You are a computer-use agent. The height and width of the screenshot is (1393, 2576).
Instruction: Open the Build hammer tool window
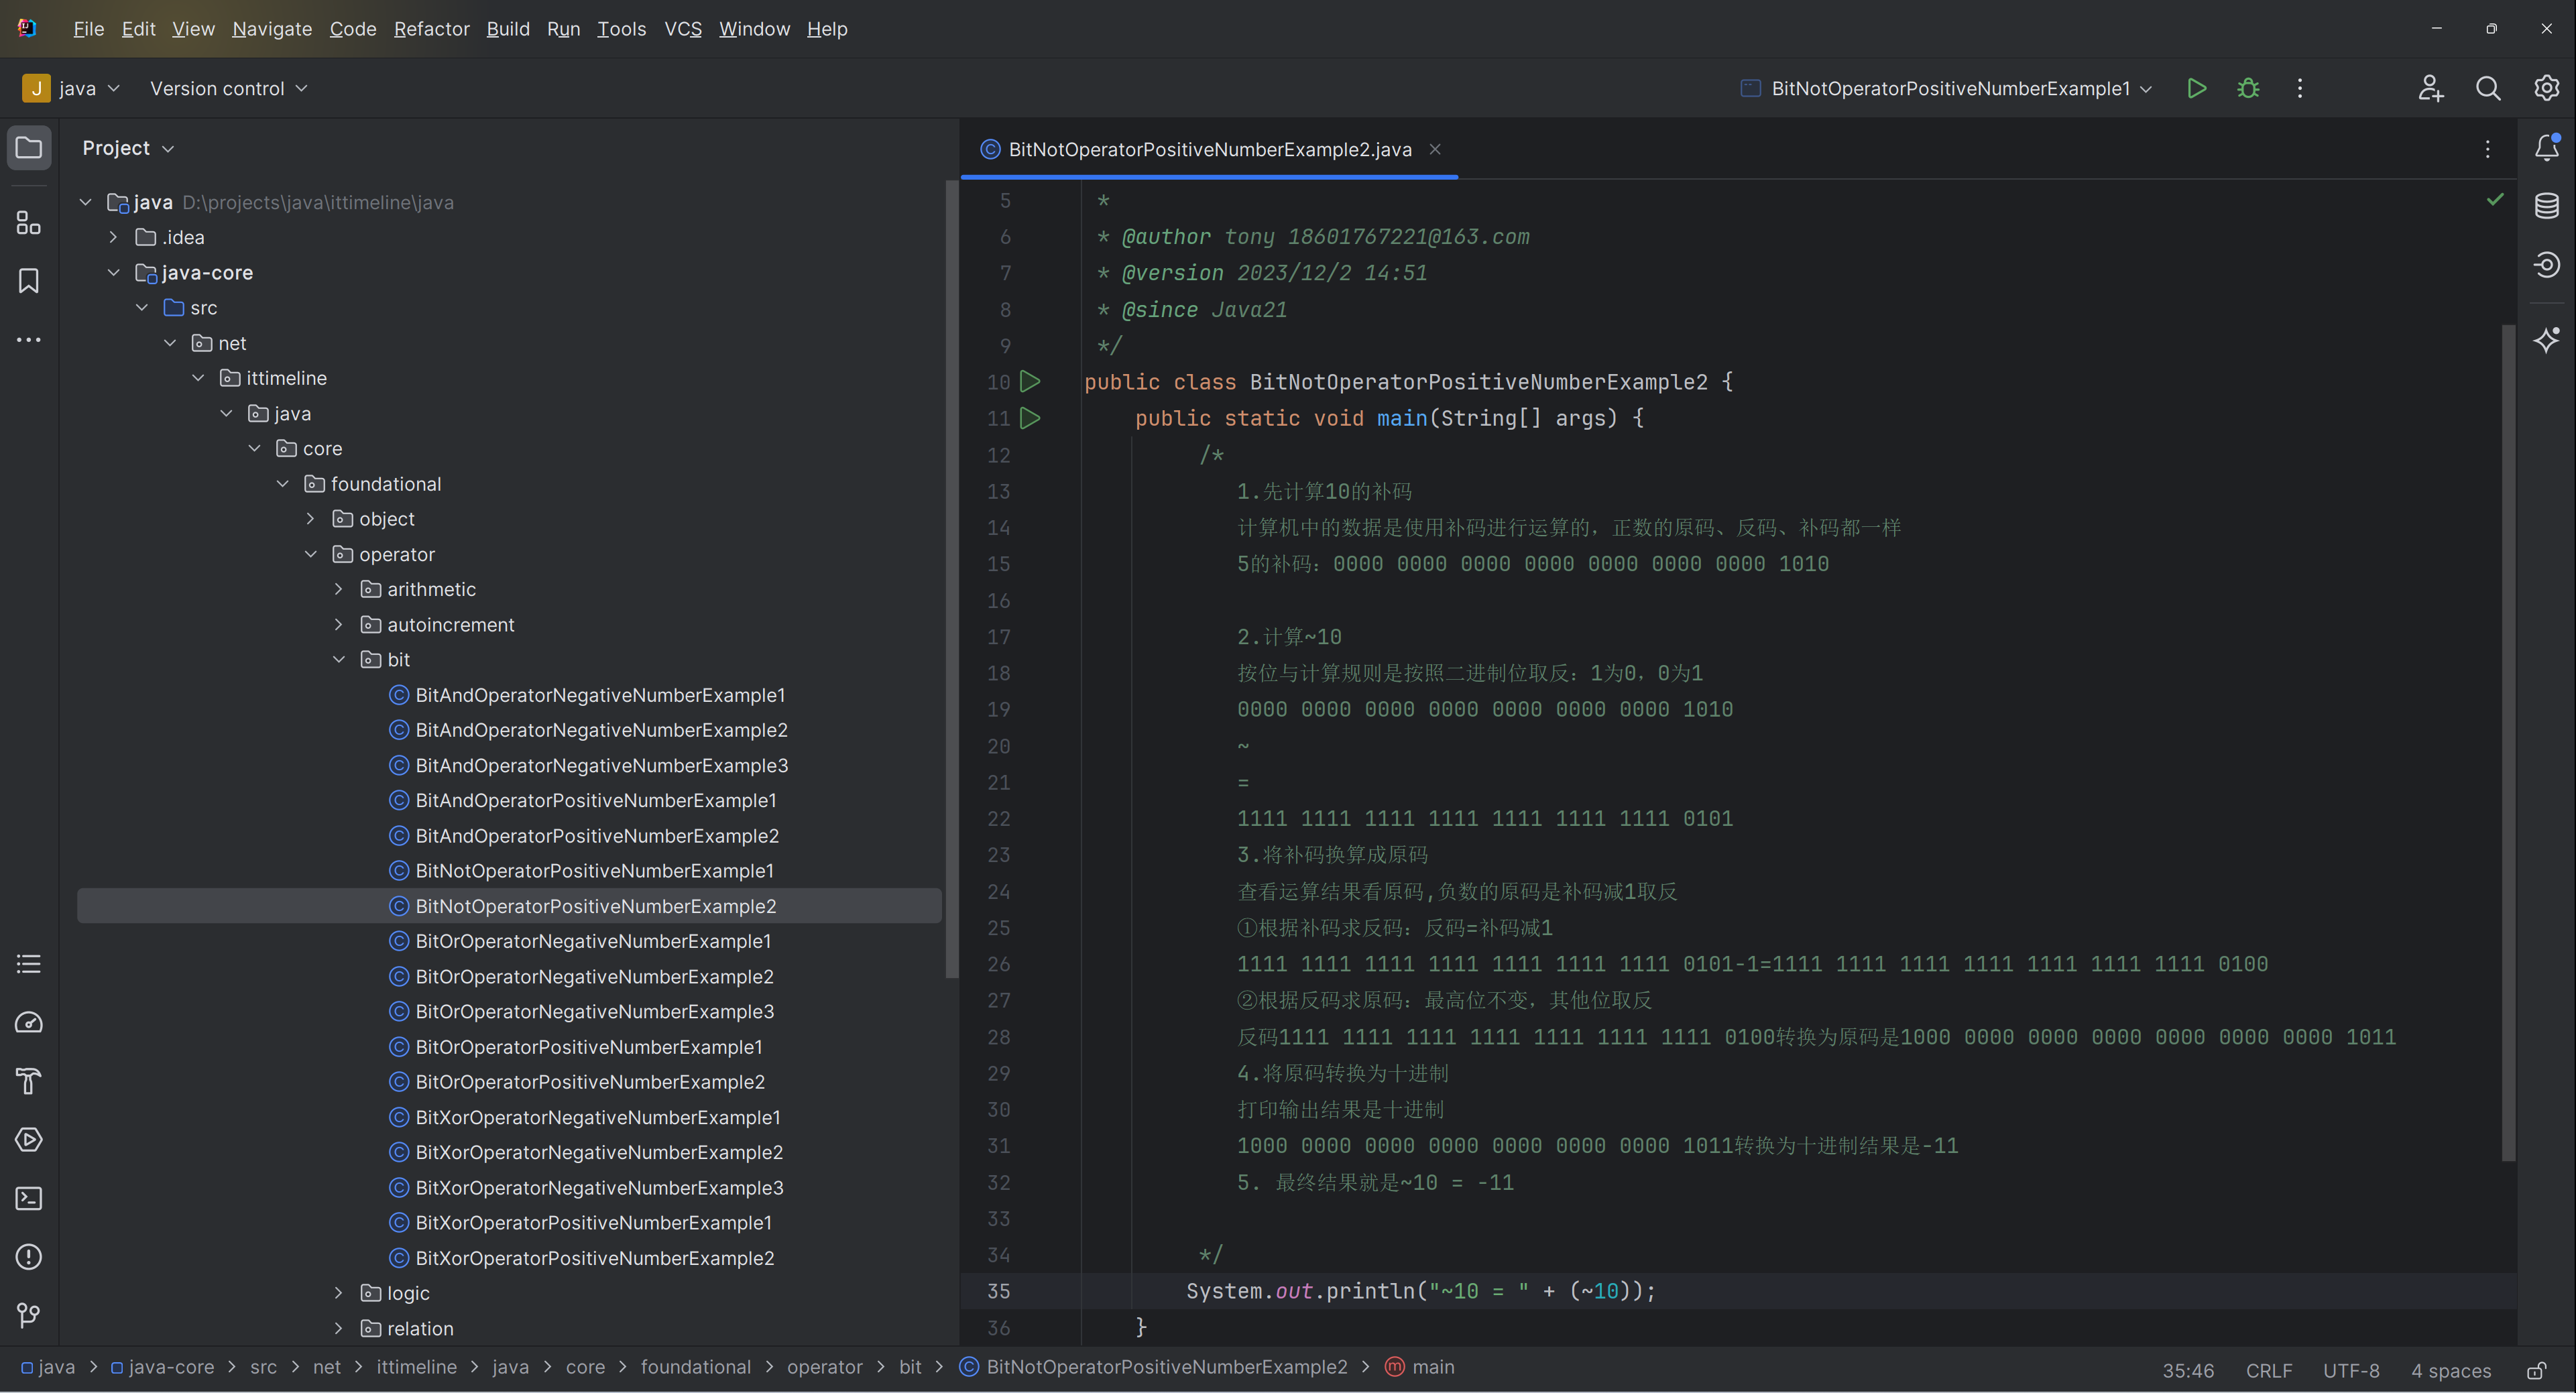pos(29,1081)
